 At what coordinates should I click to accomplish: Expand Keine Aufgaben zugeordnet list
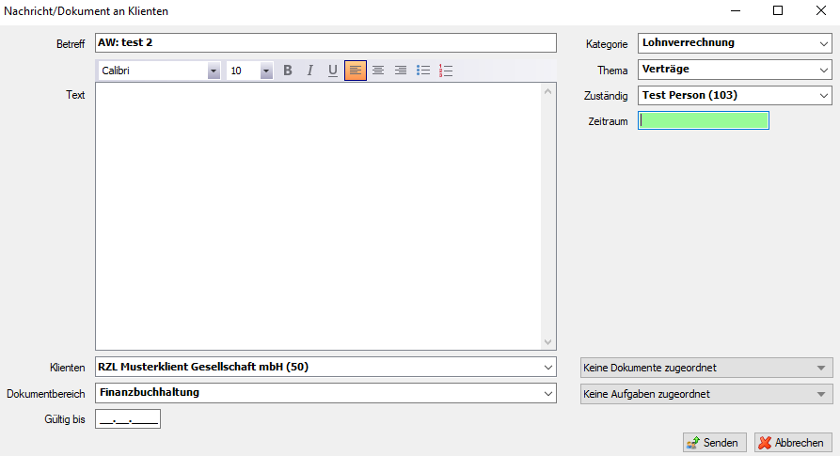tap(823, 394)
